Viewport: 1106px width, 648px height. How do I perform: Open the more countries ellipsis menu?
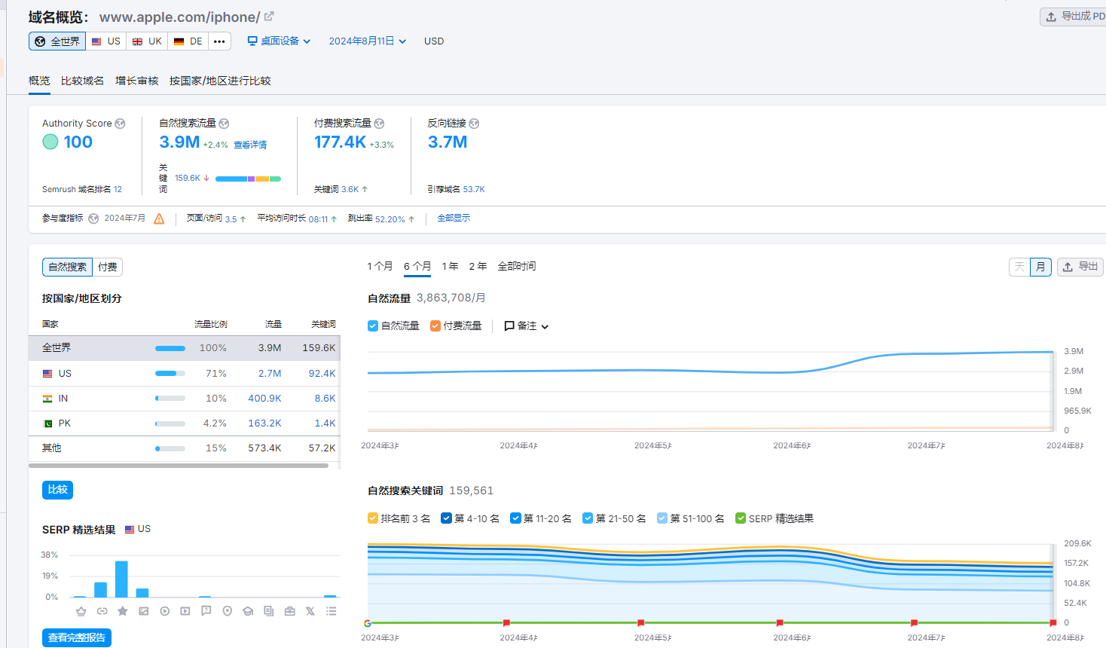click(219, 41)
